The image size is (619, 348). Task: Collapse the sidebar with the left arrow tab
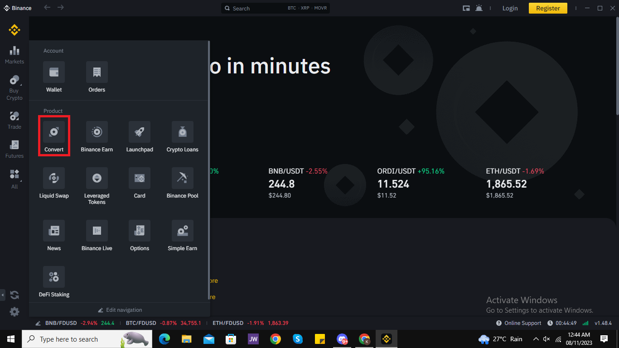[2, 295]
